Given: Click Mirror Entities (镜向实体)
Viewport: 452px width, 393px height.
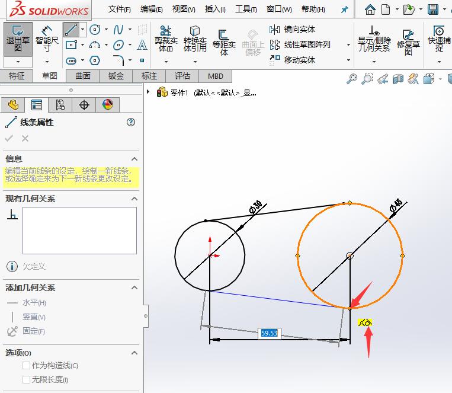Looking at the screenshot, I should [x=292, y=30].
